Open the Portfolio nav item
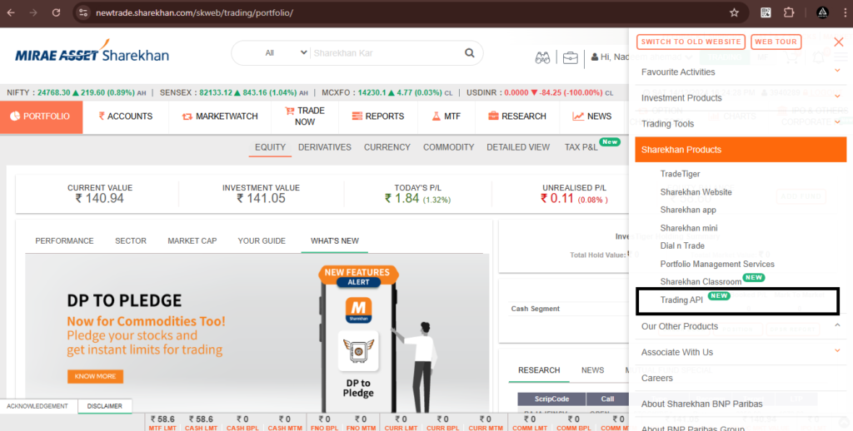Viewport: 853px width, 431px height. click(x=42, y=116)
